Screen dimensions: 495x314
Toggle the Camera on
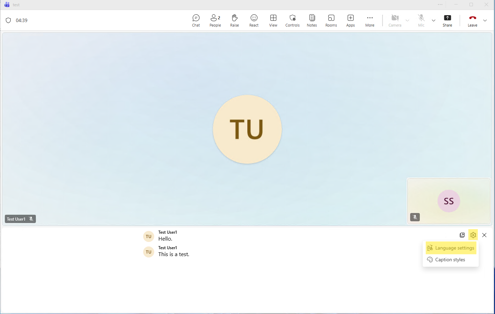pyautogui.click(x=395, y=20)
